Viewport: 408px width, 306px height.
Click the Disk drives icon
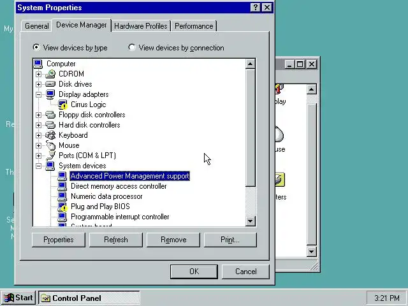50,84
